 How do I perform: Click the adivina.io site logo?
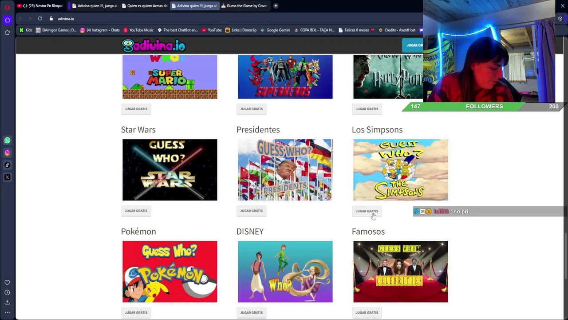click(154, 46)
